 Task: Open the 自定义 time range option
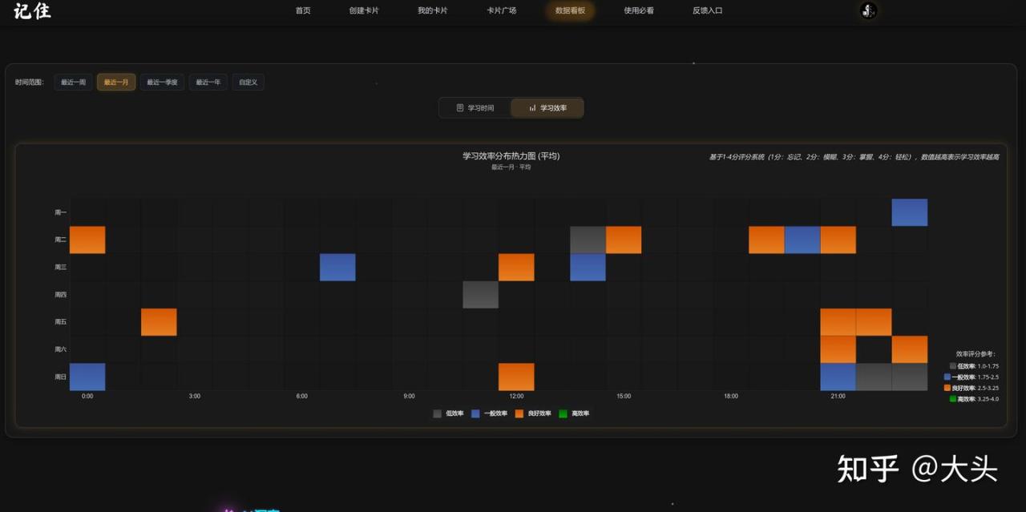[248, 82]
